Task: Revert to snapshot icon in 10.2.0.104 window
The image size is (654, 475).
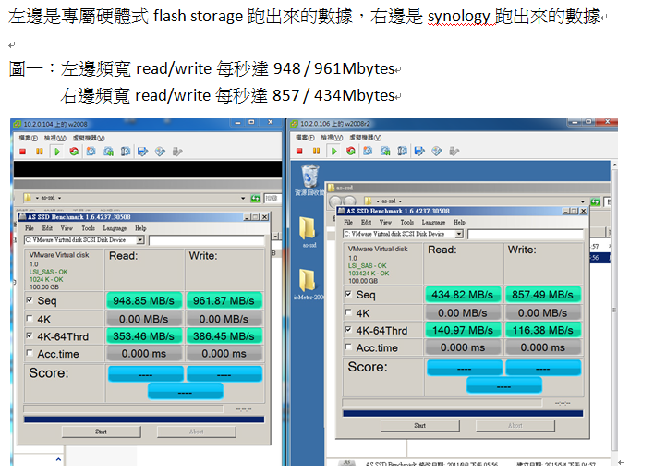Action: click(108, 152)
